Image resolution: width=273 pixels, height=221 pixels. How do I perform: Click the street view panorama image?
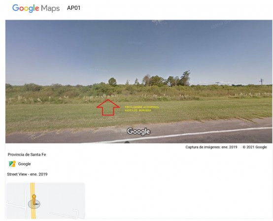[139, 82]
